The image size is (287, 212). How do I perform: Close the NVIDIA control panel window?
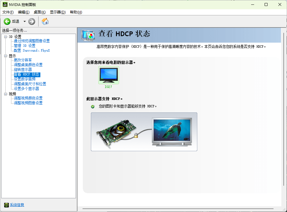click(280, 4)
